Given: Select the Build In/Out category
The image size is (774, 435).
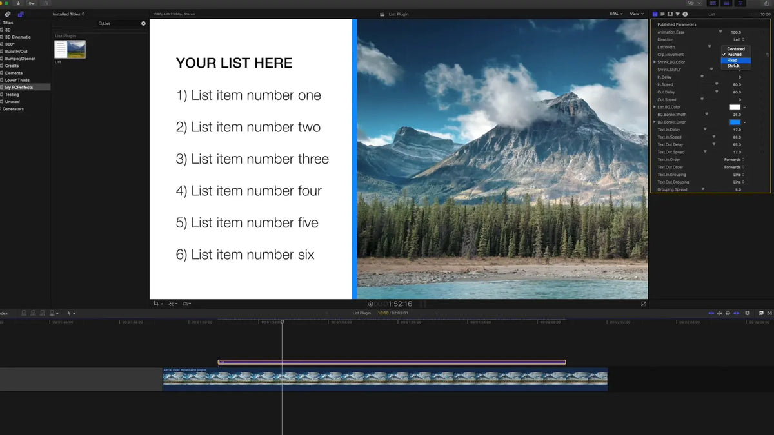Looking at the screenshot, I should point(16,52).
